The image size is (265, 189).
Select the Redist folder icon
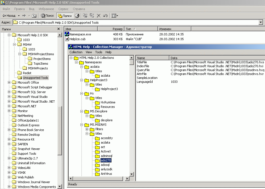[x=20, y=73]
